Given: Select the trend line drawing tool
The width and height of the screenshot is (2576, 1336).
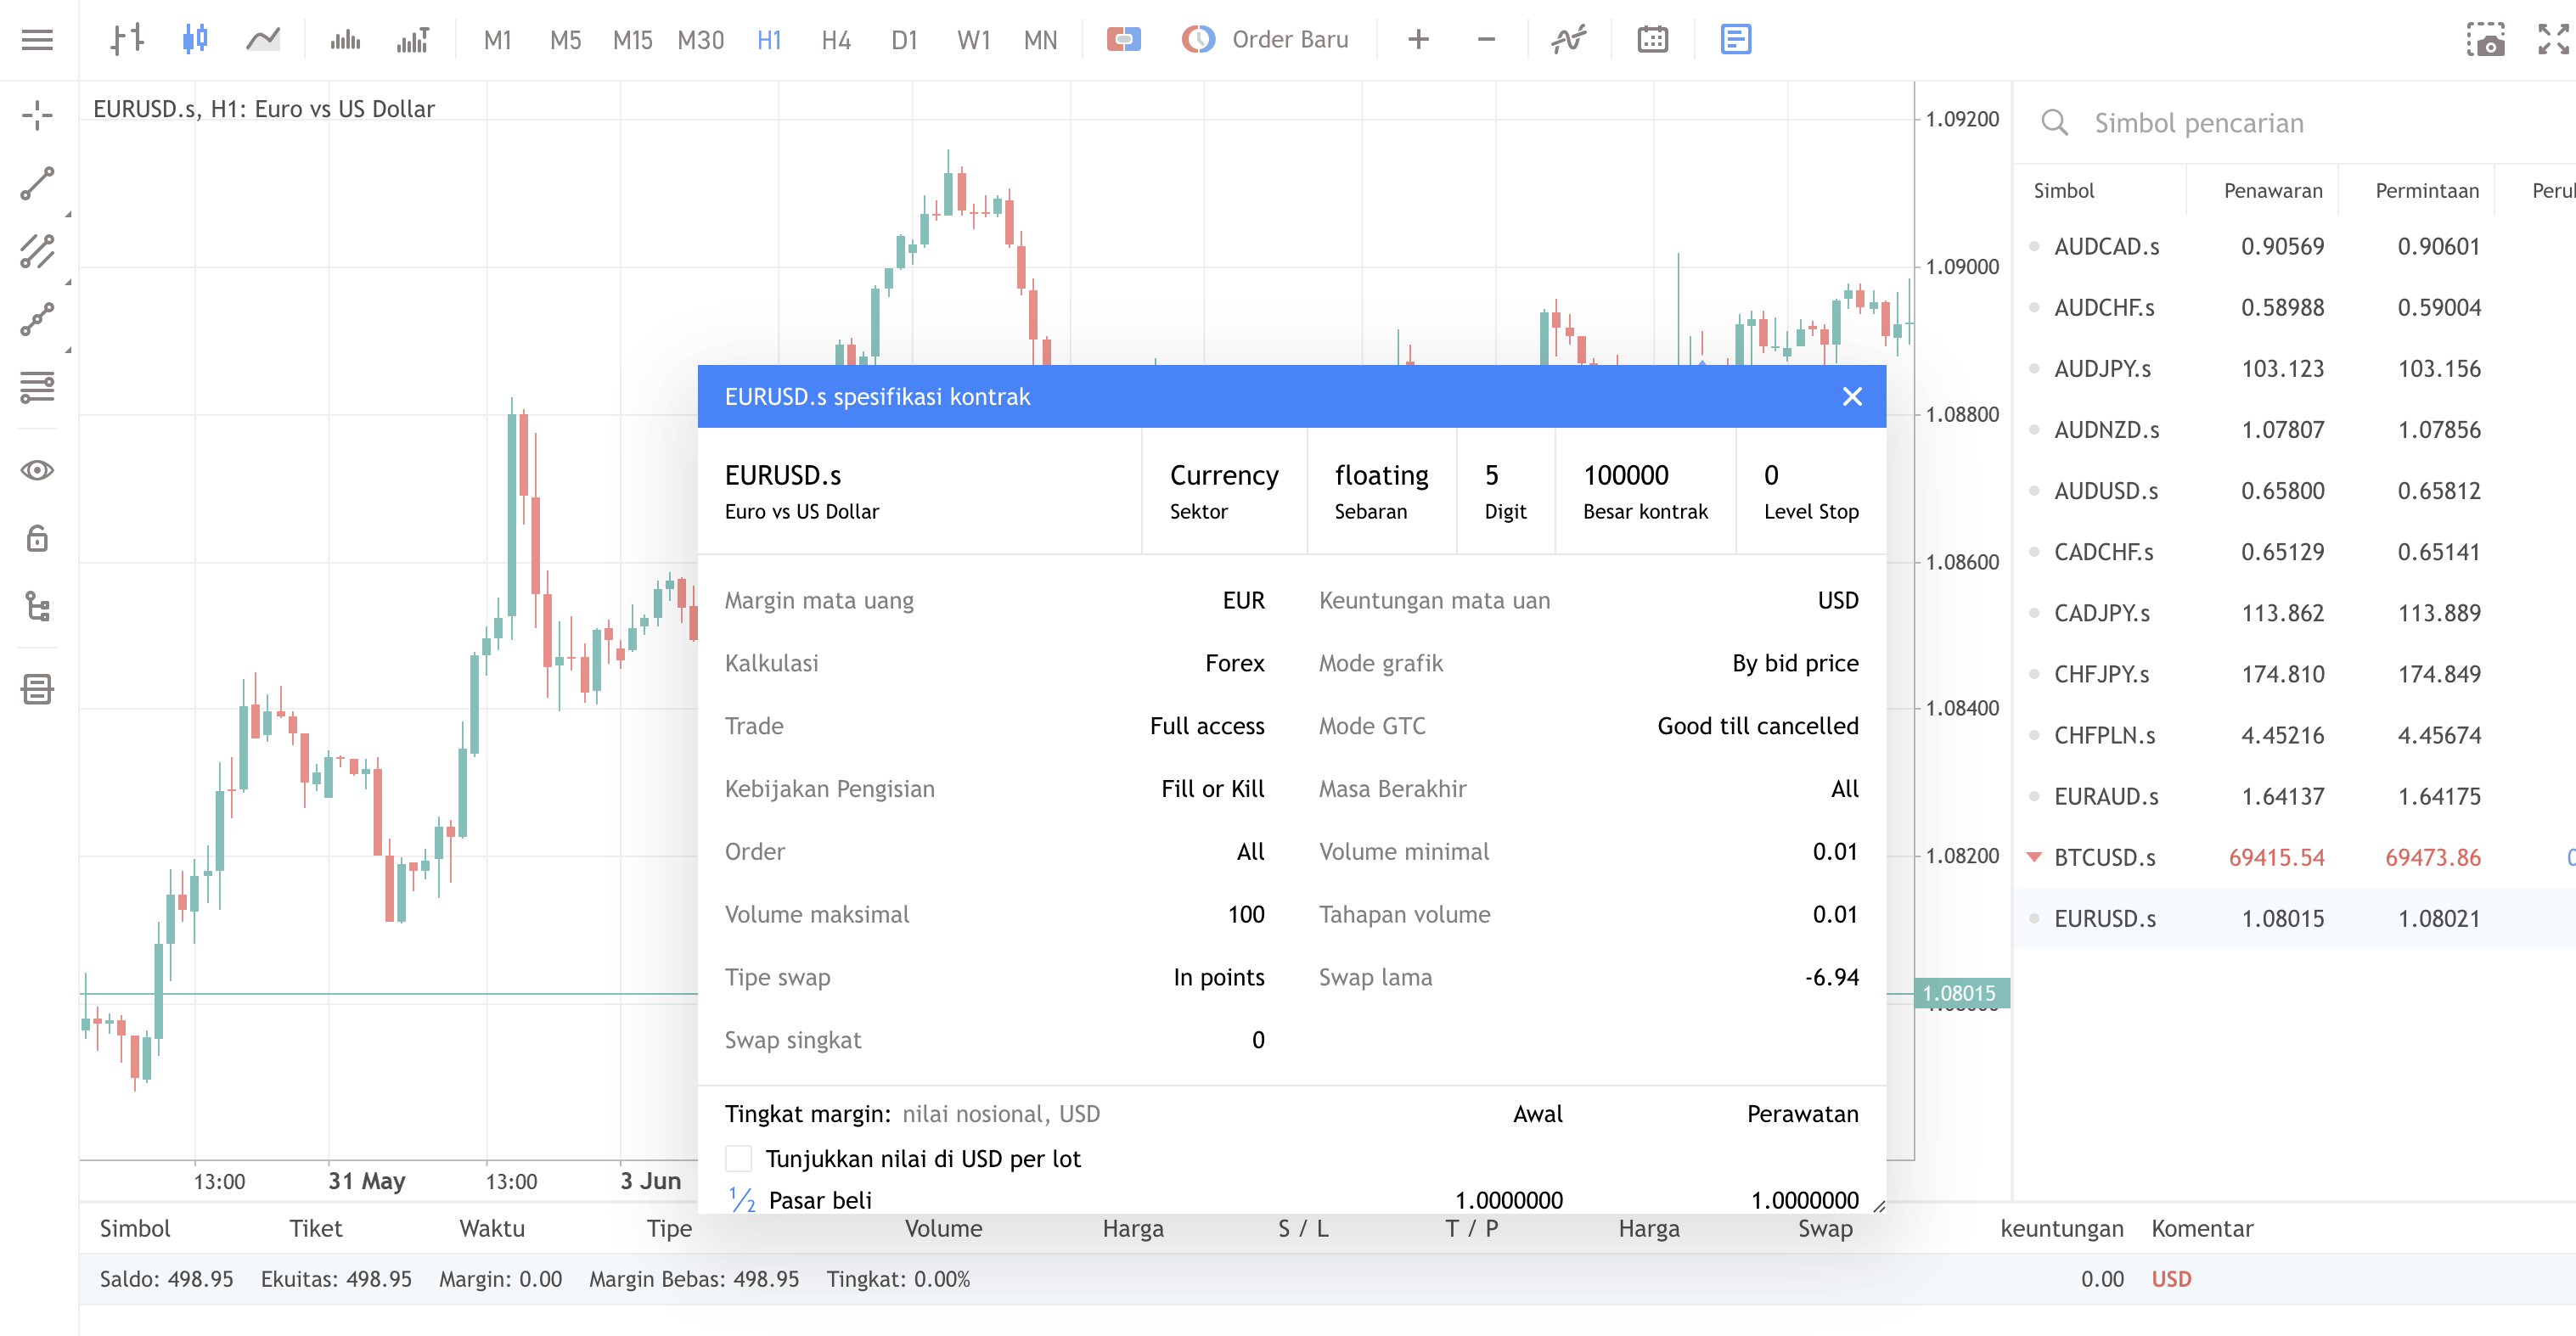Looking at the screenshot, I should click(x=37, y=183).
